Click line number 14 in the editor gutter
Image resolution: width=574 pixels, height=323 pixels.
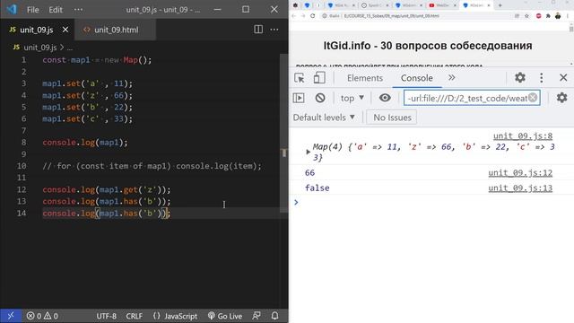(x=22, y=214)
